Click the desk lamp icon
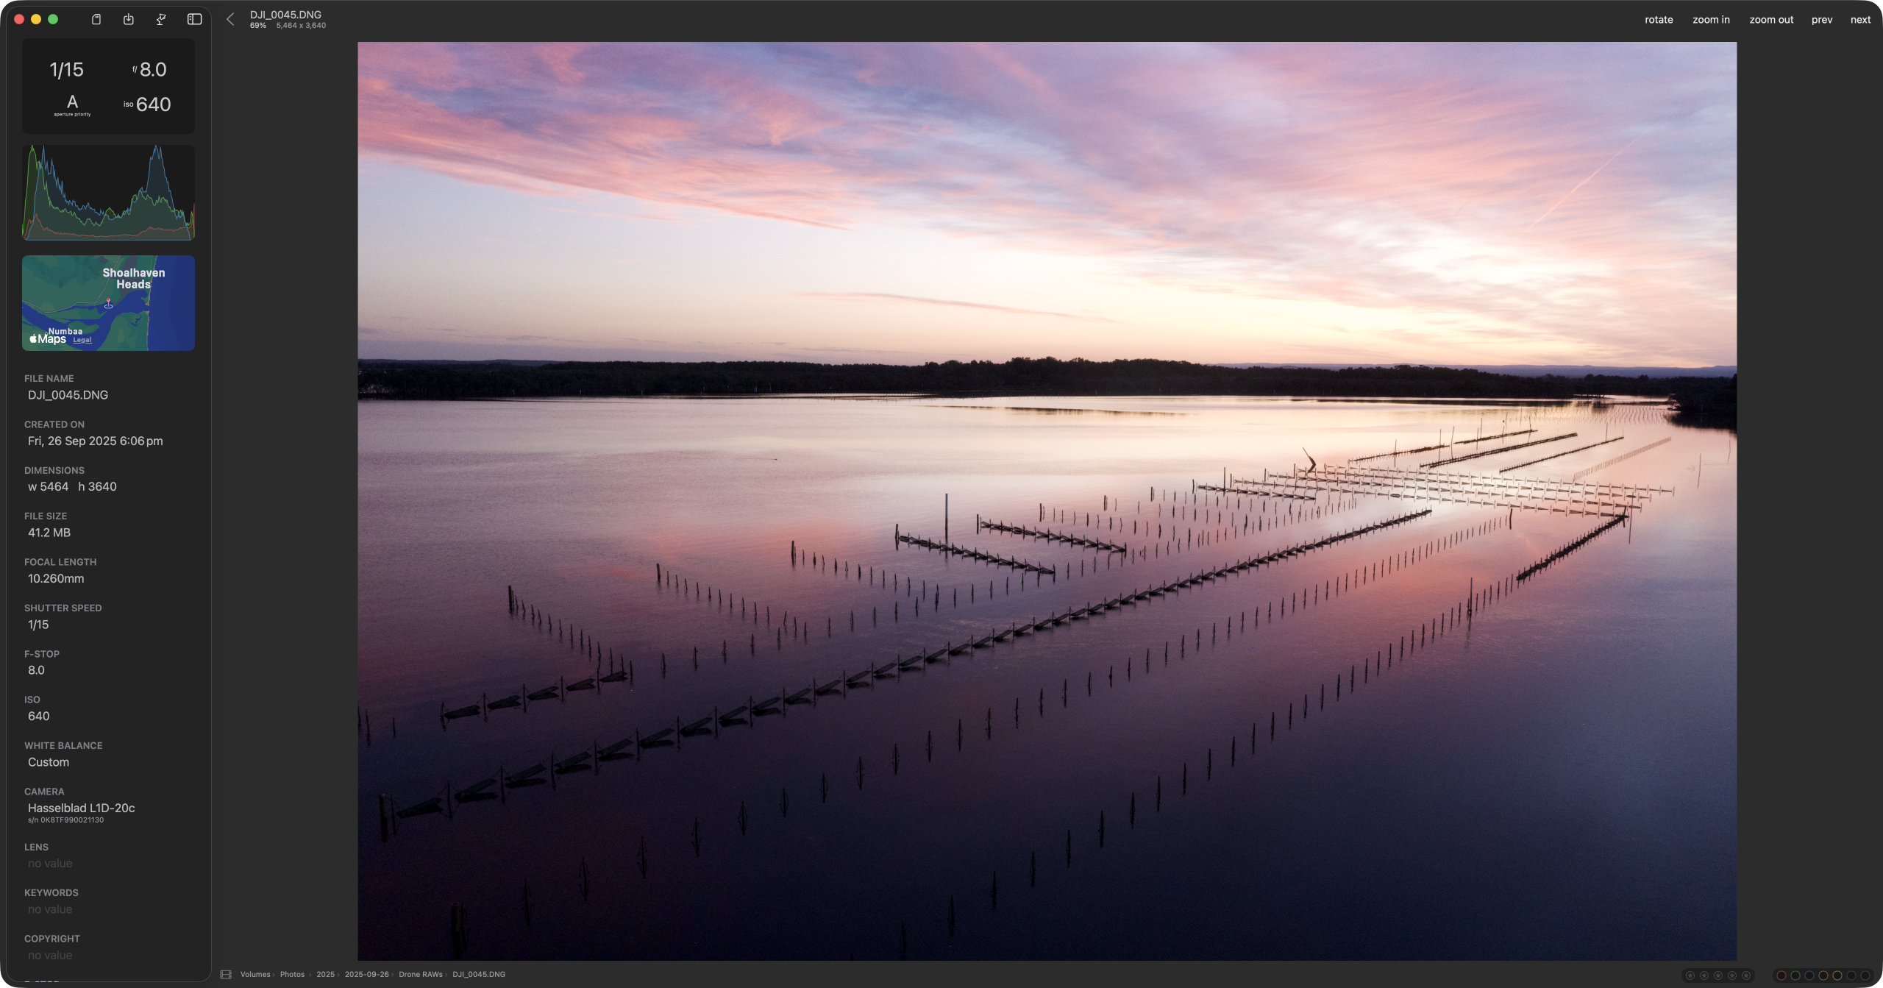 [161, 20]
